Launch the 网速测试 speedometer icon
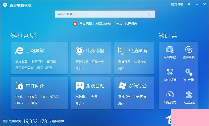209x126 pixels. click(170, 94)
